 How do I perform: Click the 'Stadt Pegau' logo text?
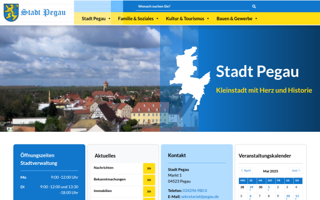(43, 12)
